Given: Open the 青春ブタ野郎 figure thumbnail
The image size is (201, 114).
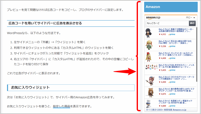Looking at the screenshot, I should [x=148, y=33].
